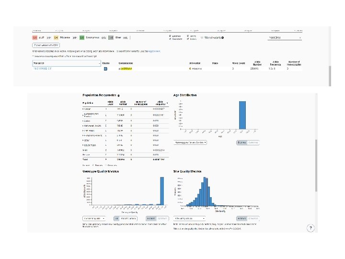
Task: Open the Genotype quality metric dropdown
Action: tap(94, 219)
